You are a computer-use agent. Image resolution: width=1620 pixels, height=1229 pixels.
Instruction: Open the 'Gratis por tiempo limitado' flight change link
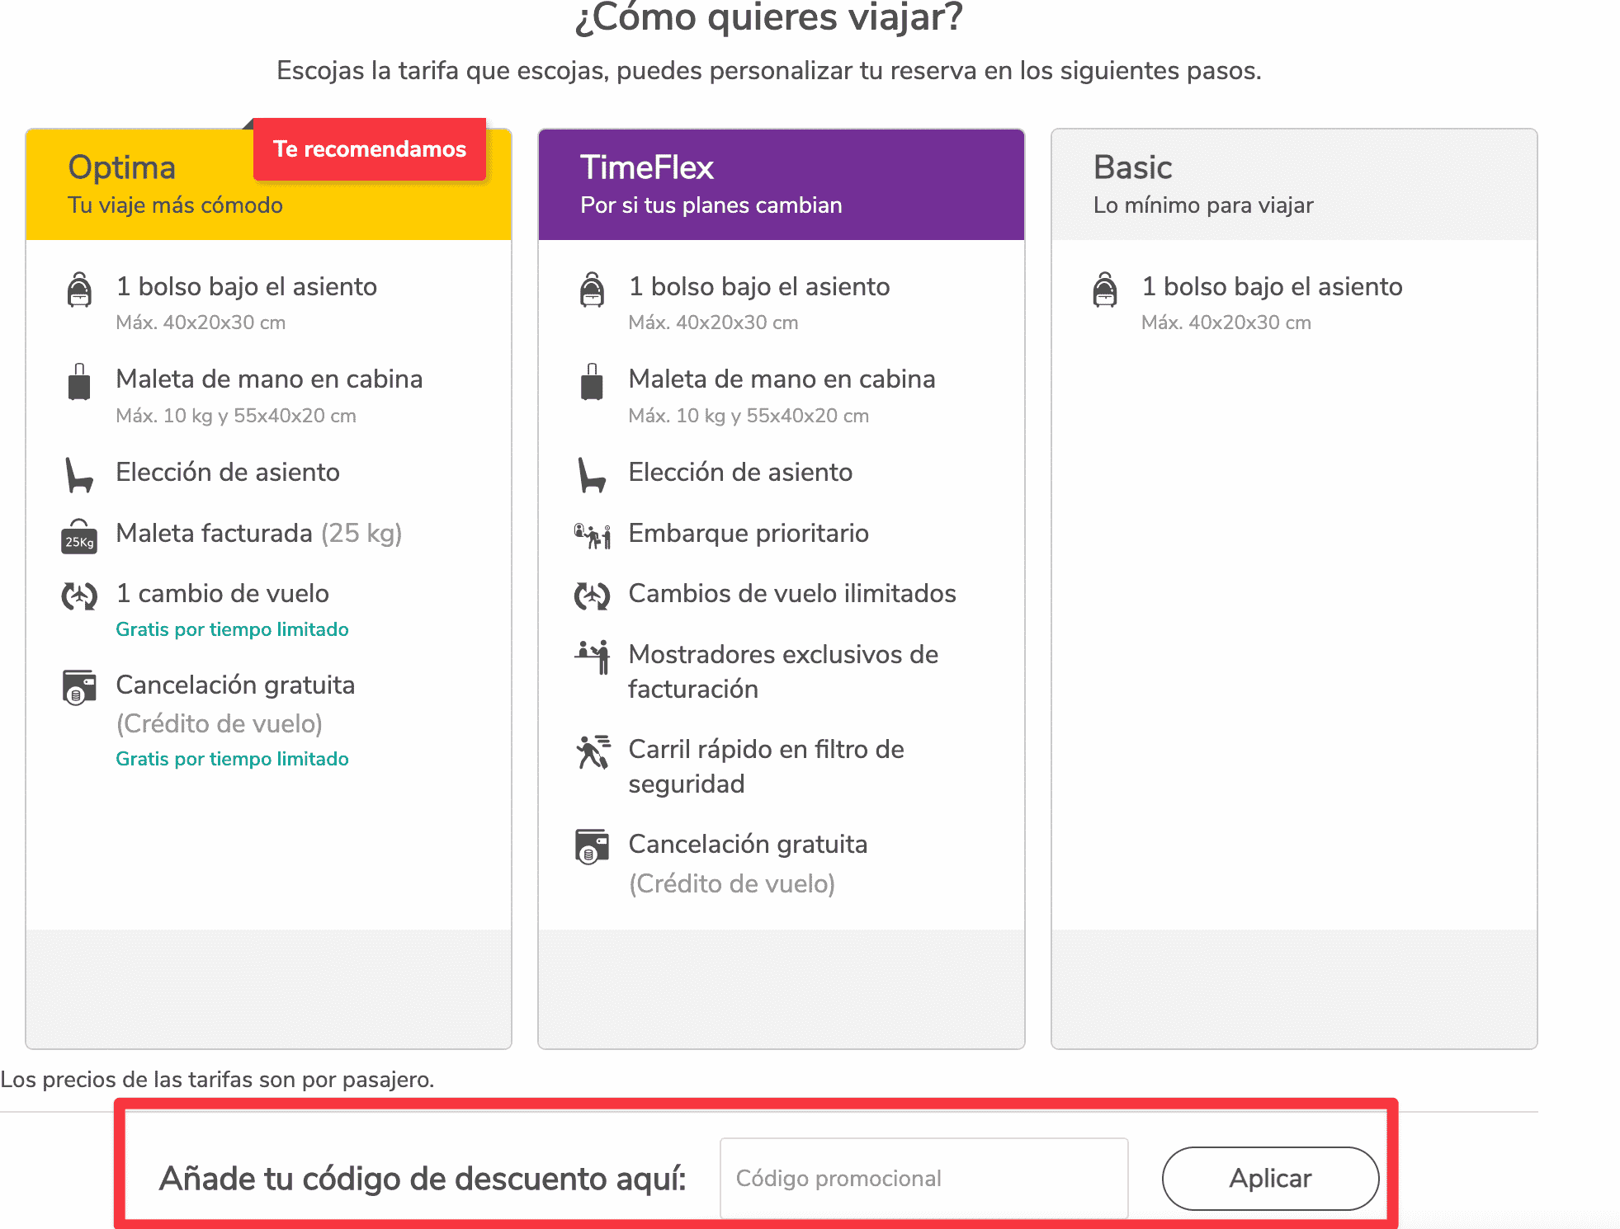(x=232, y=629)
